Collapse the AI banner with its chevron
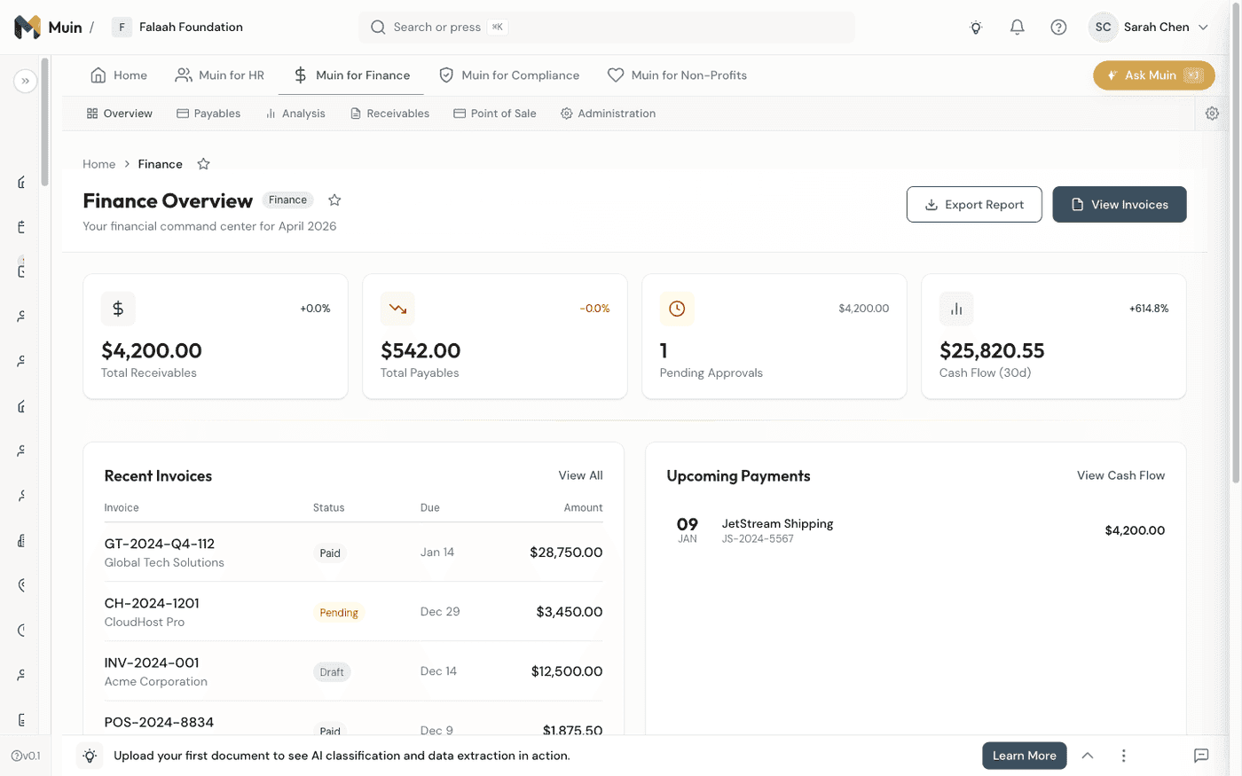The image size is (1242, 776). click(x=1088, y=755)
